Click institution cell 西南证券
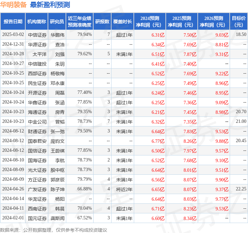The image size is (248, 233). point(37,208)
